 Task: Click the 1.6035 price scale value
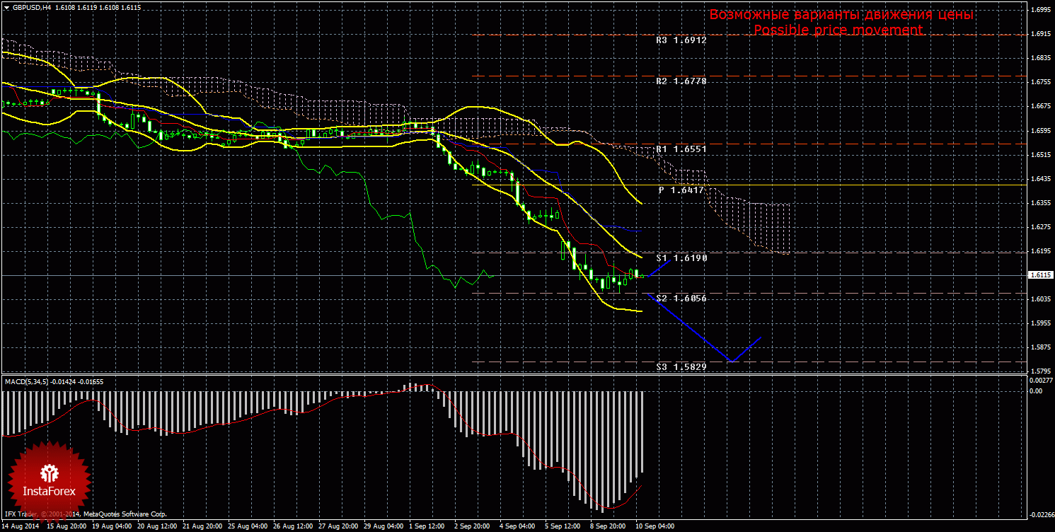click(x=1039, y=299)
